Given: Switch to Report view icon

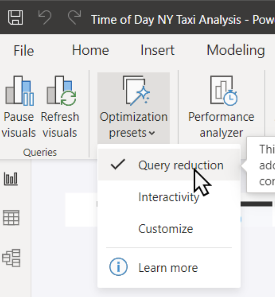Looking at the screenshot, I should 11,179.
